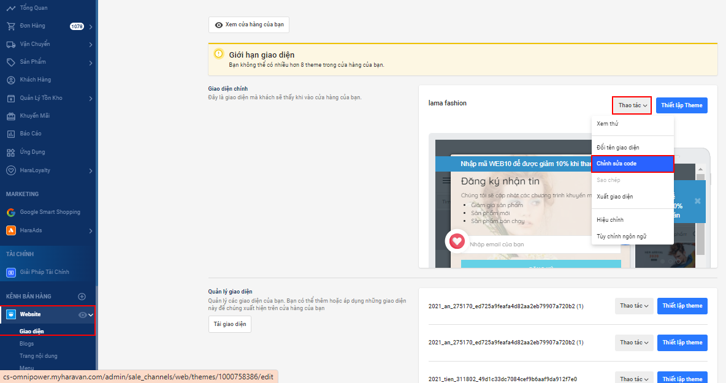This screenshot has height=383, width=726.
Task: Open Giao diện in Website submenu
Action: [31, 332]
